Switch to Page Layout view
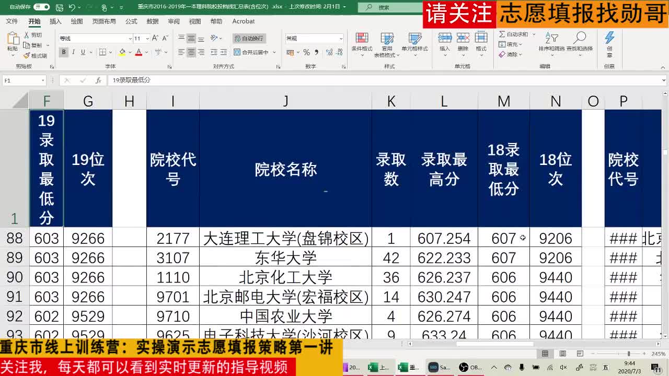Viewport: 669px width, 376px height. pyautogui.click(x=563, y=354)
